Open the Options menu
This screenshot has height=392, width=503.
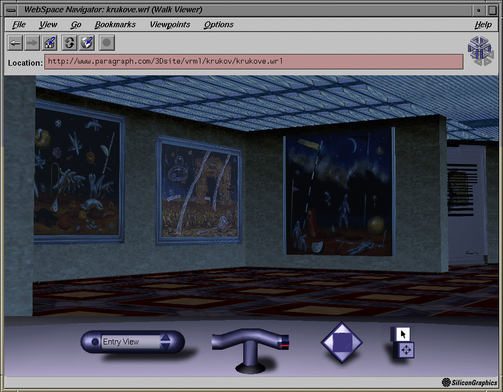[x=219, y=25]
